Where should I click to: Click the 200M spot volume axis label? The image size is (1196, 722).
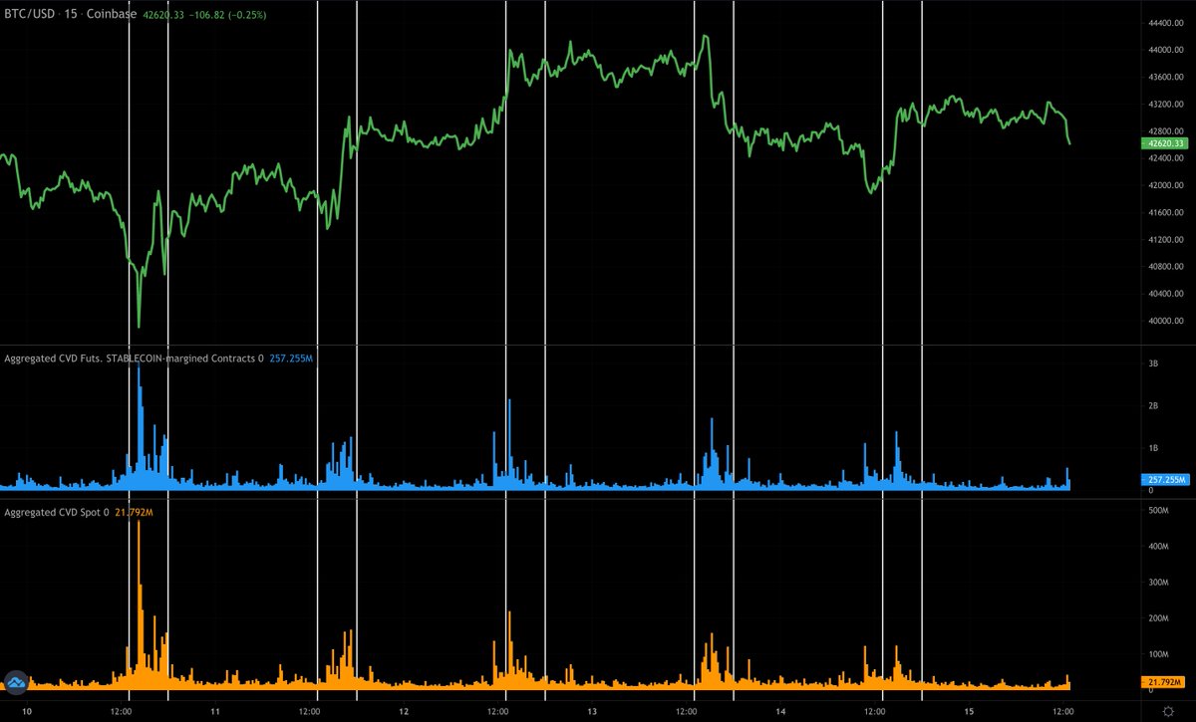pos(1157,618)
